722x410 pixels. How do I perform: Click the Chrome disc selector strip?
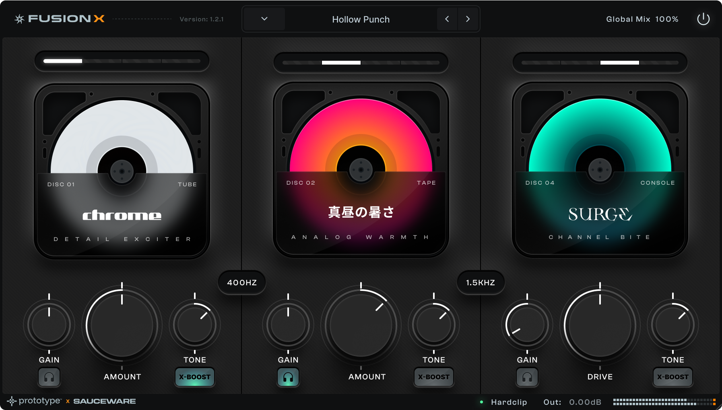pyautogui.click(x=122, y=61)
